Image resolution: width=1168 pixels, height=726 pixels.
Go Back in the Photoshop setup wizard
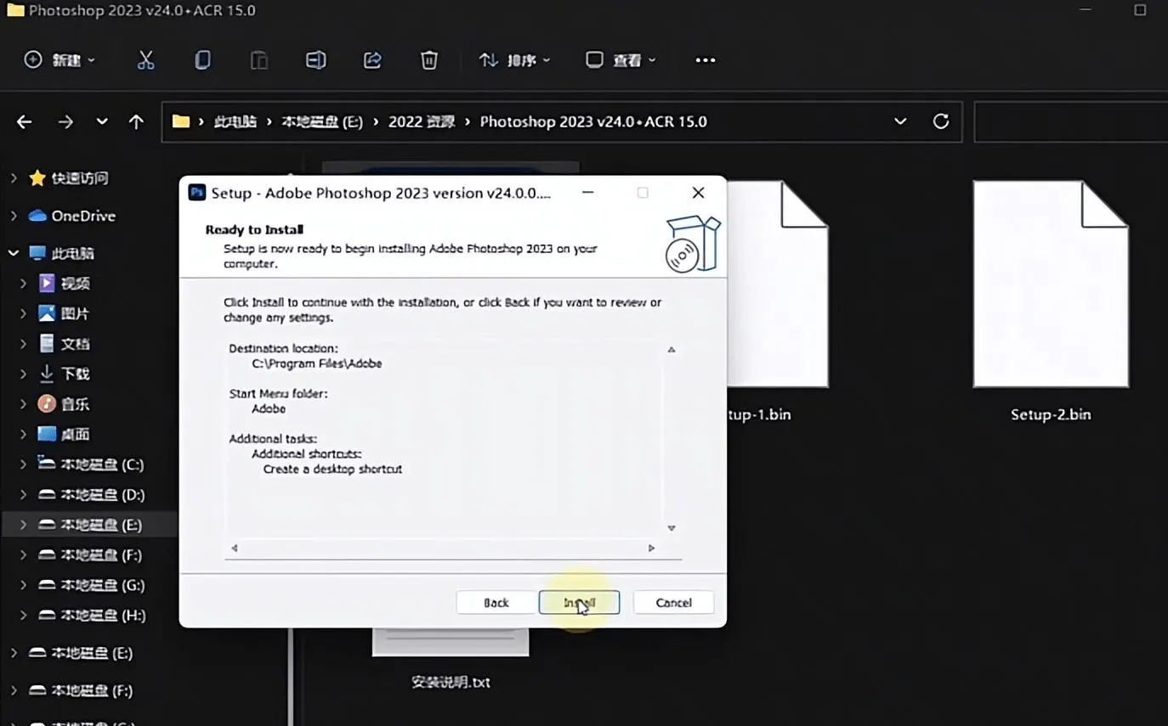tap(496, 602)
